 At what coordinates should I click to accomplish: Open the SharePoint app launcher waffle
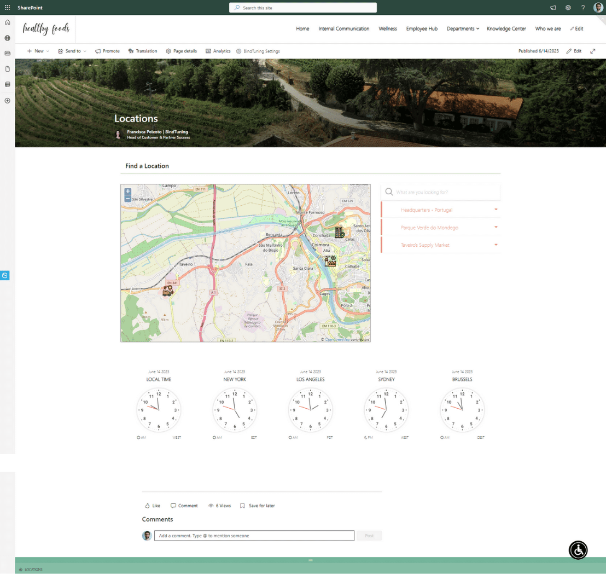7,7
